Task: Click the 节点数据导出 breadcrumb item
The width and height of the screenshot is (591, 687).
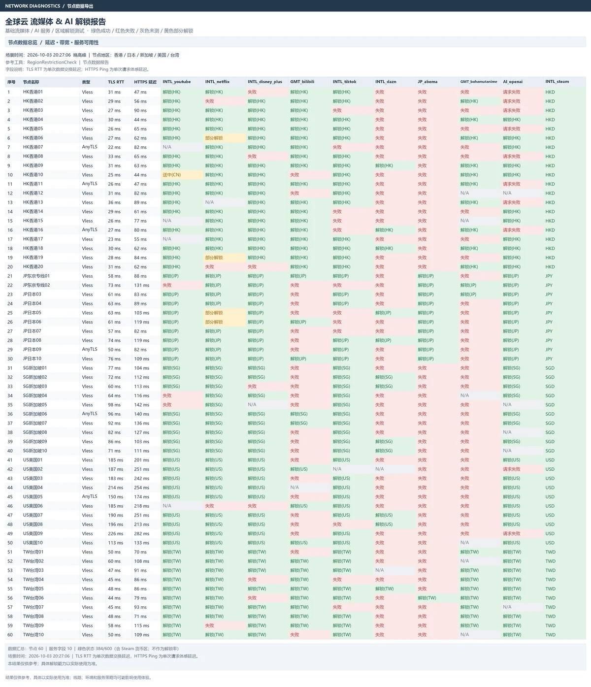Action: click(x=80, y=6)
